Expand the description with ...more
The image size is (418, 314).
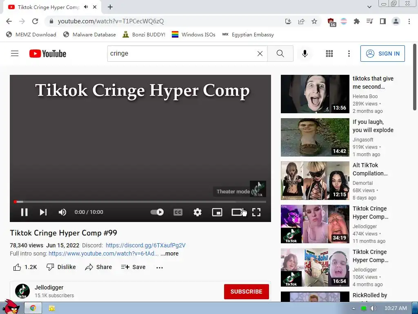pyautogui.click(x=169, y=253)
